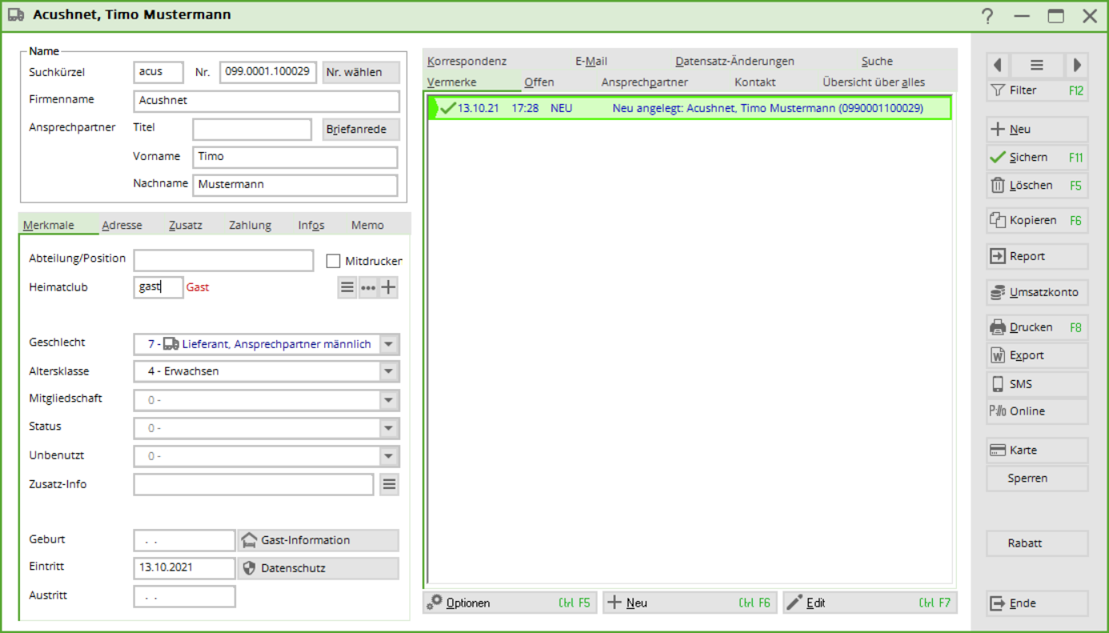Expand the Mitgliedschaft dropdown
The width and height of the screenshot is (1109, 633).
click(x=389, y=400)
